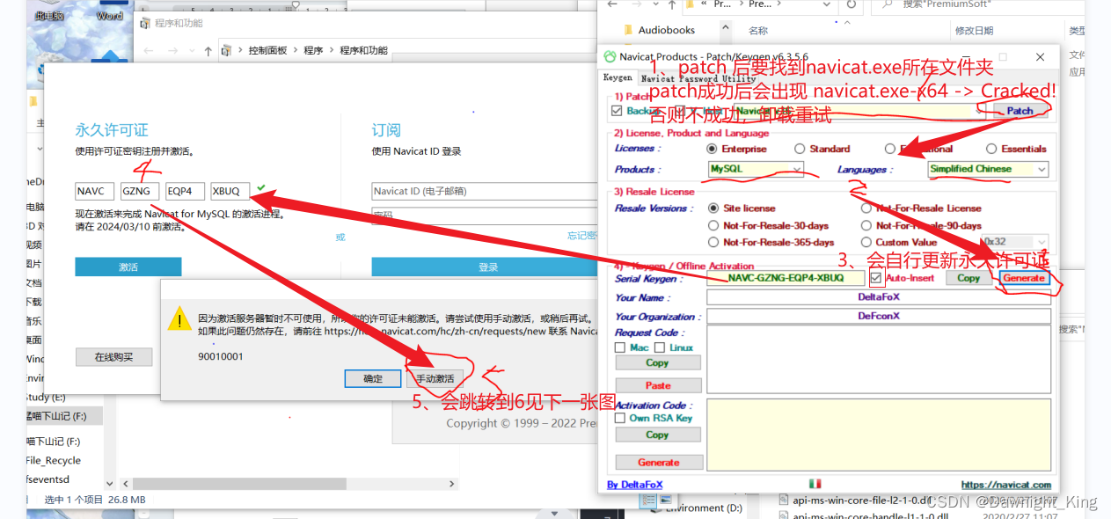Open the 0x32 custom value dropdown
Screen dimensions: 1111x519
click(x=1015, y=242)
